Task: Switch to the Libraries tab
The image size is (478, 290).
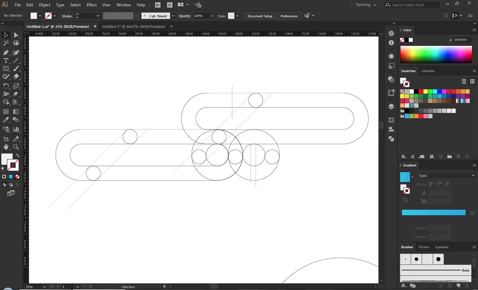Action: pyautogui.click(x=428, y=71)
